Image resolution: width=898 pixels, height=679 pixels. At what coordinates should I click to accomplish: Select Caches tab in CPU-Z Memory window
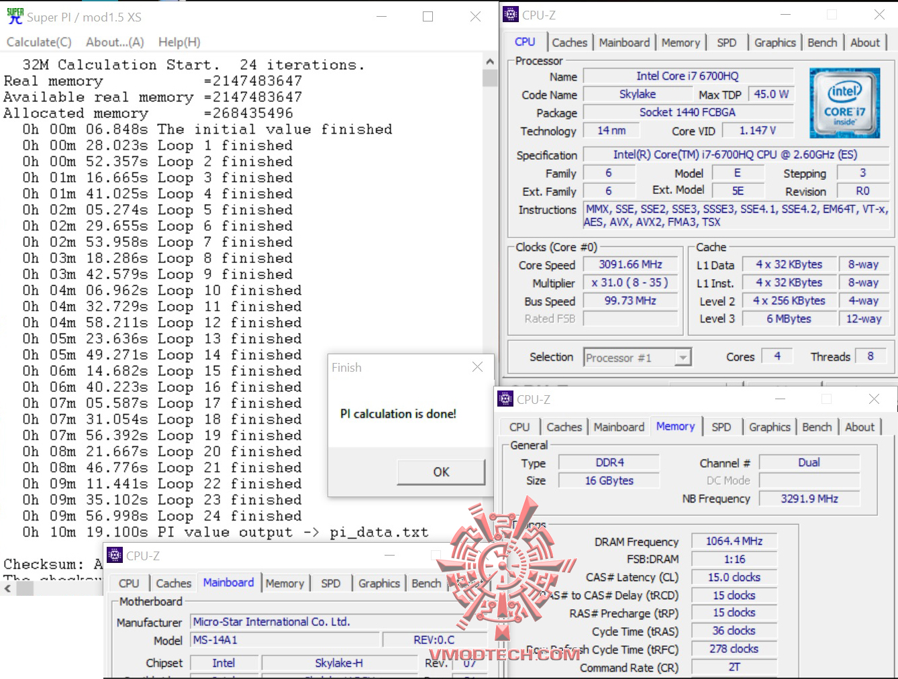[x=564, y=427]
